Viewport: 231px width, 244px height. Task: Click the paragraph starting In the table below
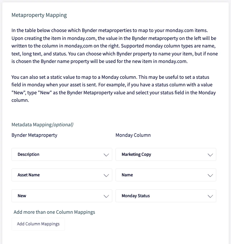[x=115, y=46]
